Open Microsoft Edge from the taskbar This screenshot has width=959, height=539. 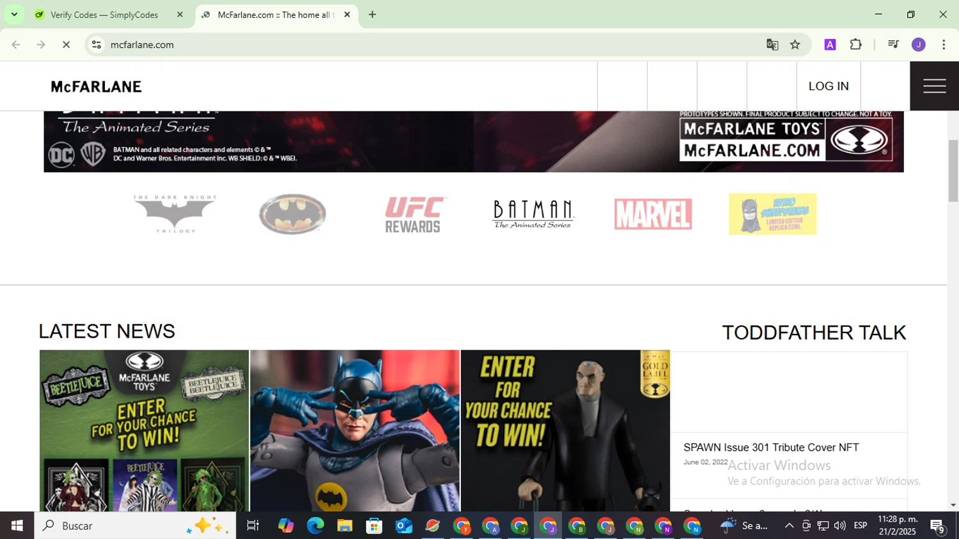(315, 526)
